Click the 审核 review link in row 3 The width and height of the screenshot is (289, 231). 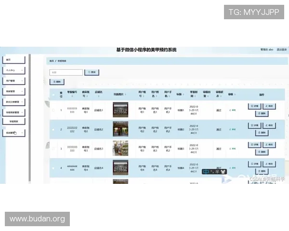pyautogui.click(x=232, y=149)
